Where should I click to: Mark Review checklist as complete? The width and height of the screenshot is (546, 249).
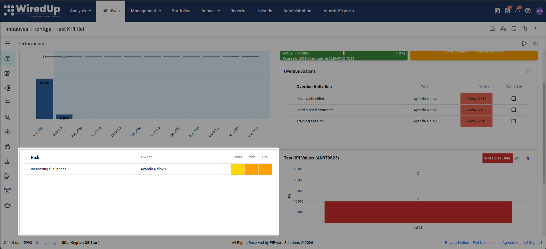pyautogui.click(x=514, y=99)
